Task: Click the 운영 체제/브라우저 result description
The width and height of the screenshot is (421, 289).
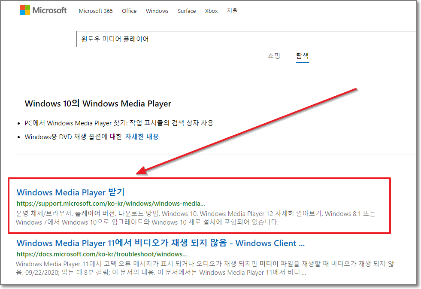Action: pos(195,218)
